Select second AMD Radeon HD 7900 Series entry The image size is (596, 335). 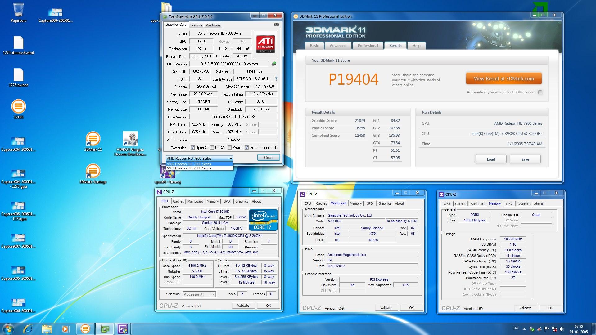pyautogui.click(x=199, y=168)
